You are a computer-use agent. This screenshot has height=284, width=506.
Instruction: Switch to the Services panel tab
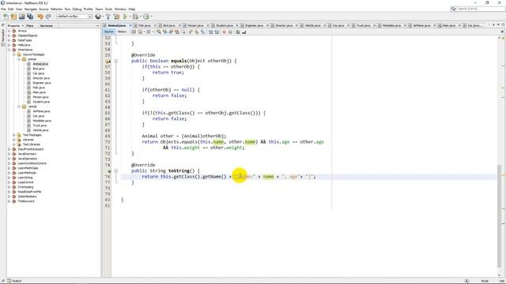[x=46, y=26]
